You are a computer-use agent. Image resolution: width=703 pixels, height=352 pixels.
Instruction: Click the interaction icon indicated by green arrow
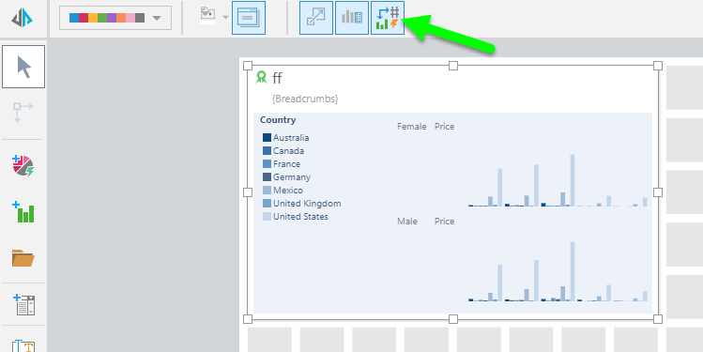pyautogui.click(x=388, y=18)
